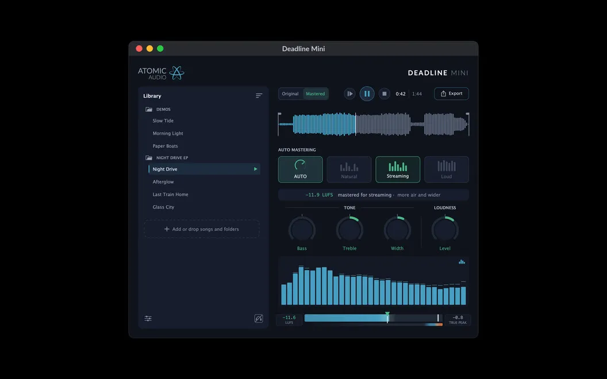
Task: Click the DEADLINE MINI product title
Action: (438, 73)
